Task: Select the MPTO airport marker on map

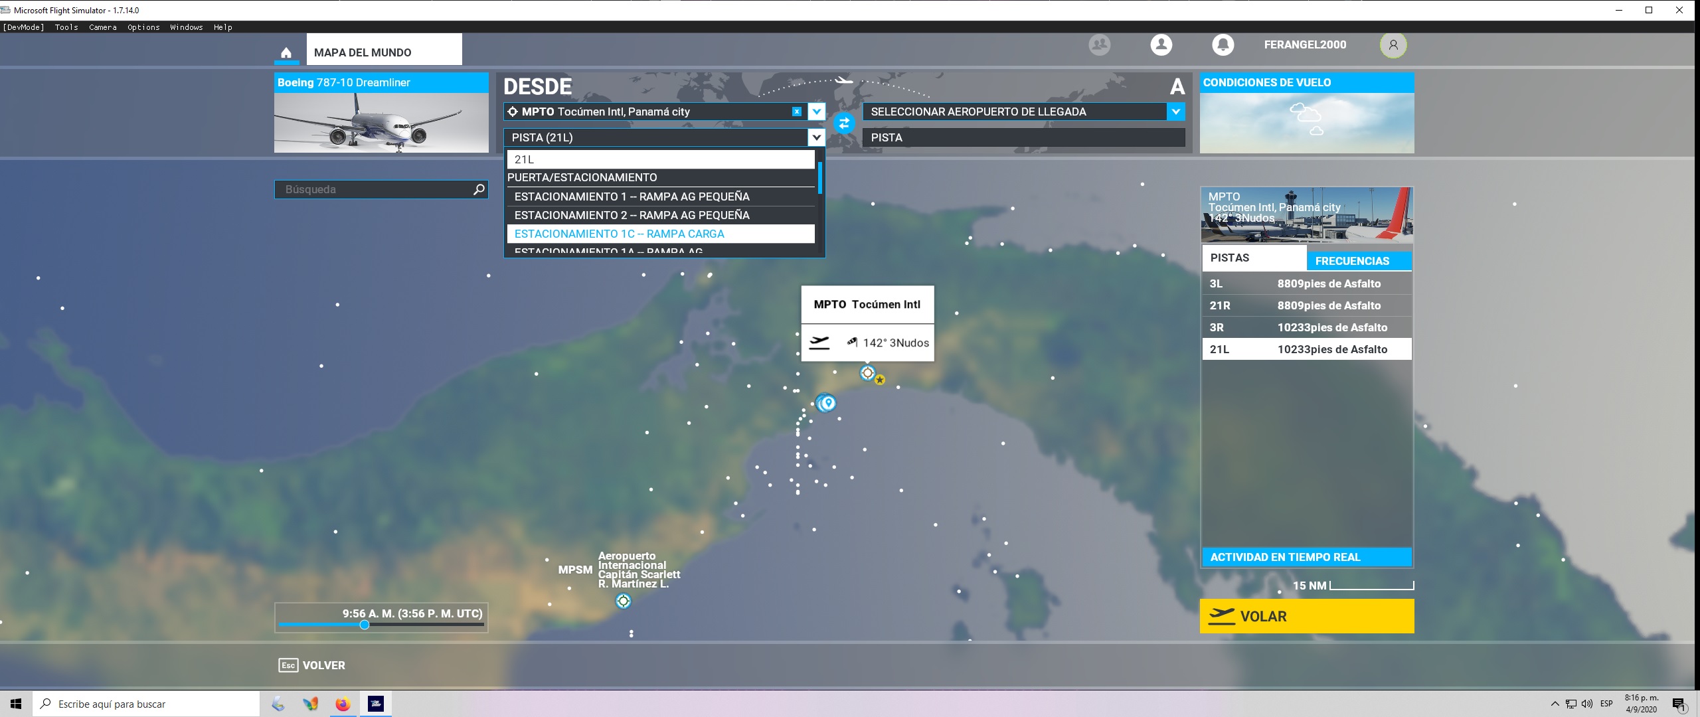Action: 867,372
